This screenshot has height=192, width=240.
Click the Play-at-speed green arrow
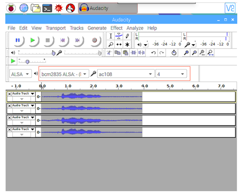13,61
